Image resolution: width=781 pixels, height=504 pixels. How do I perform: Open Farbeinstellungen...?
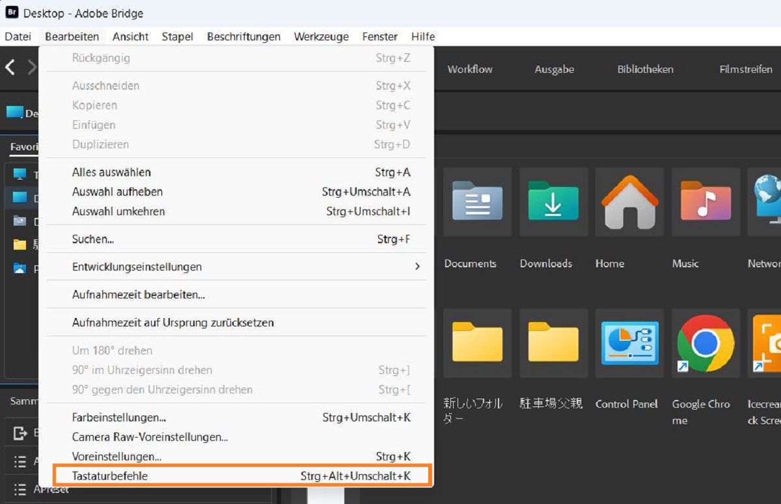pyautogui.click(x=236, y=418)
